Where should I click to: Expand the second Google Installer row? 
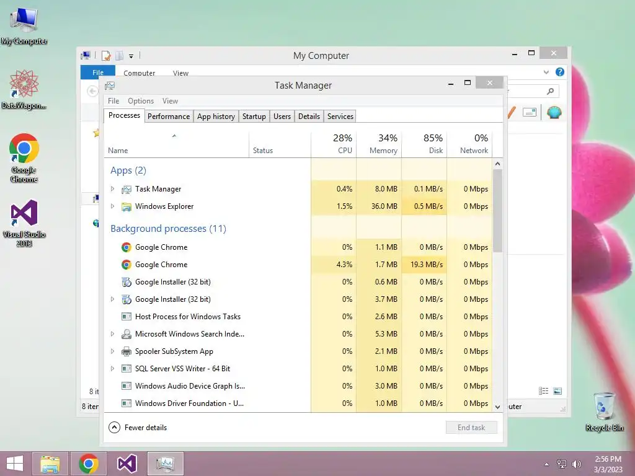[113, 299]
